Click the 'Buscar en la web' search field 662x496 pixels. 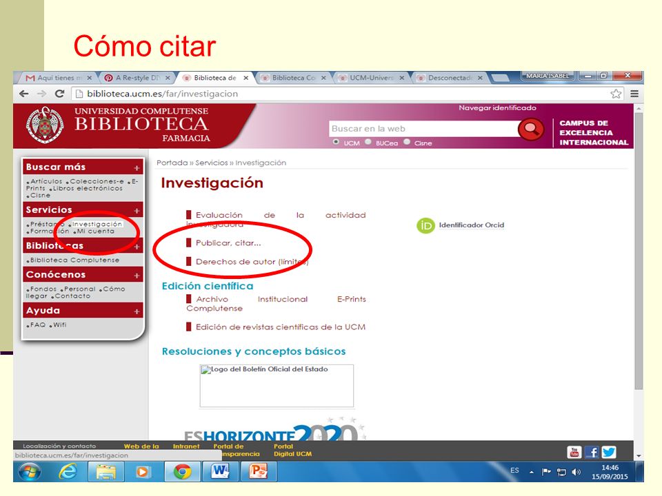[423, 129]
